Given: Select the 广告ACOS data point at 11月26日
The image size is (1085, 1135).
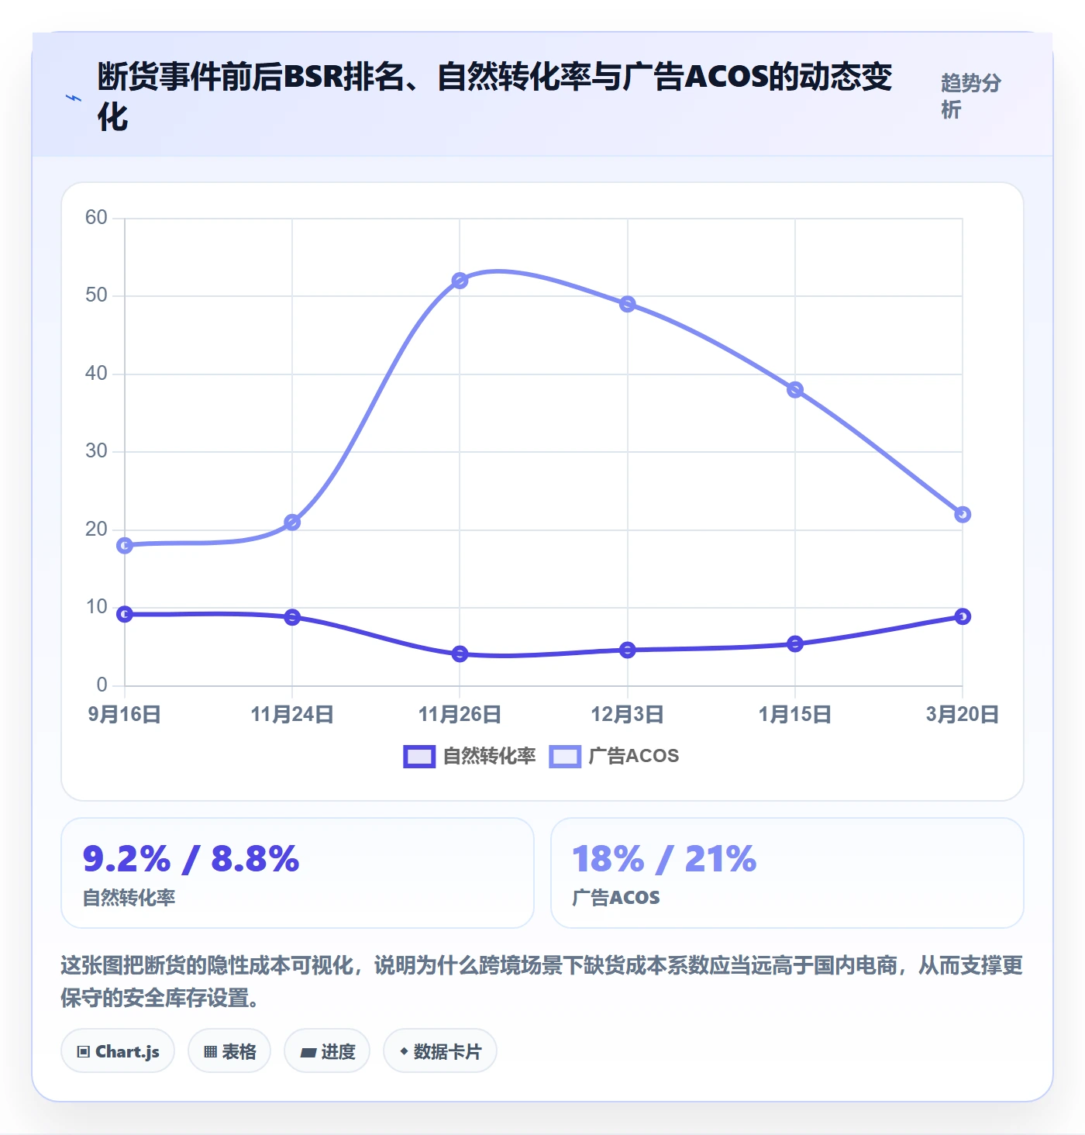Looking at the screenshot, I should pyautogui.click(x=460, y=281).
